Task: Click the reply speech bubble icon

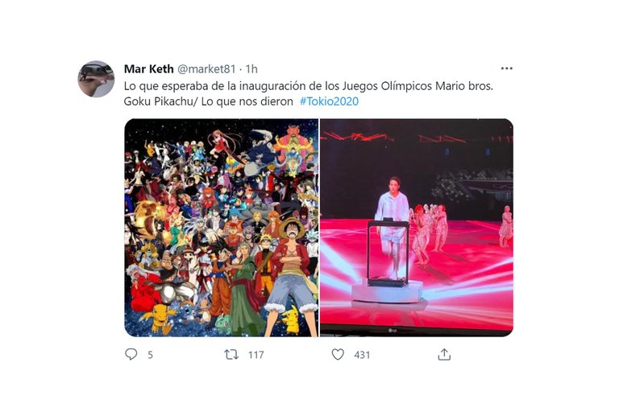Action: click(131, 354)
